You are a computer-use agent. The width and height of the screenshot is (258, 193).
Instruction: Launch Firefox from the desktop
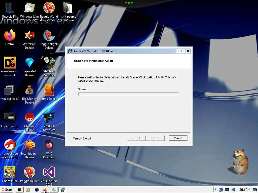pyautogui.click(x=10, y=37)
